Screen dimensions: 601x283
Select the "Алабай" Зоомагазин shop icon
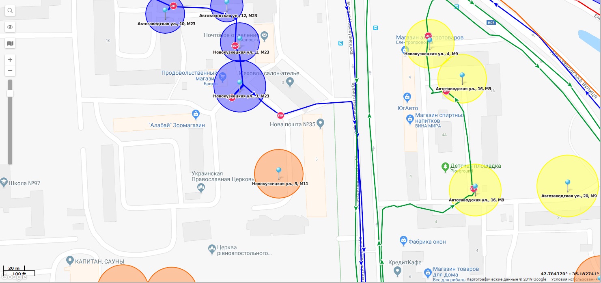point(196,113)
